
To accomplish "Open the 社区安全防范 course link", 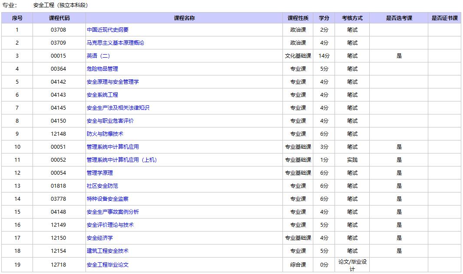I will point(102,186).
